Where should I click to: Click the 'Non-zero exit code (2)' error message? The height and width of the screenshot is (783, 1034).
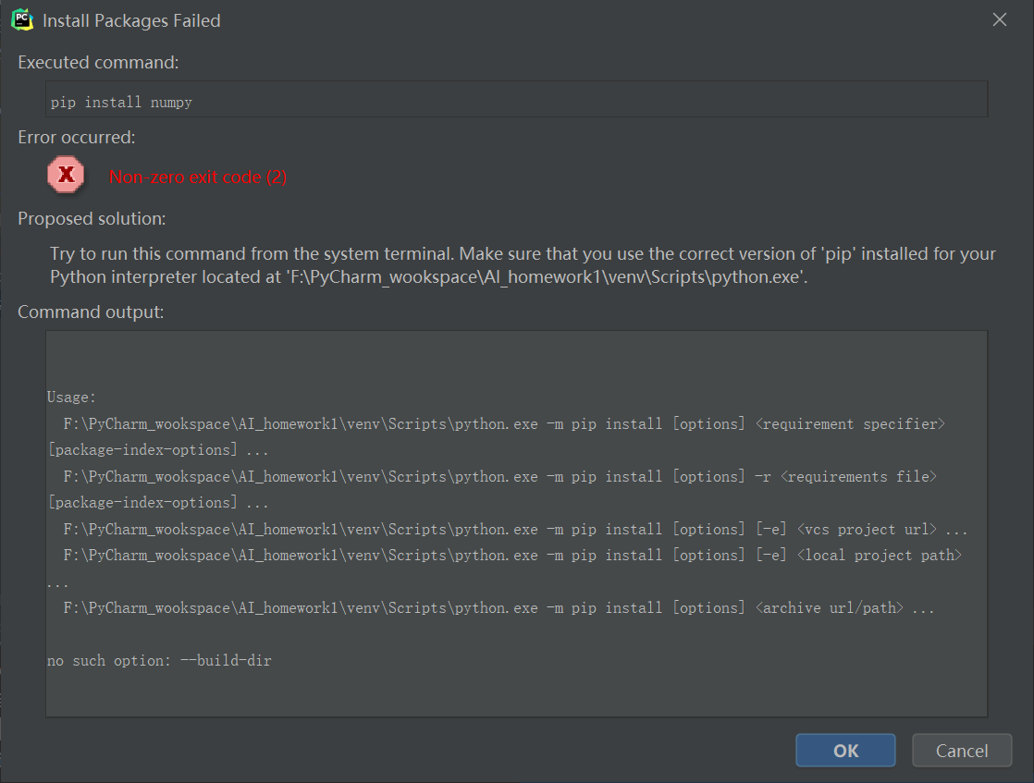tap(198, 177)
